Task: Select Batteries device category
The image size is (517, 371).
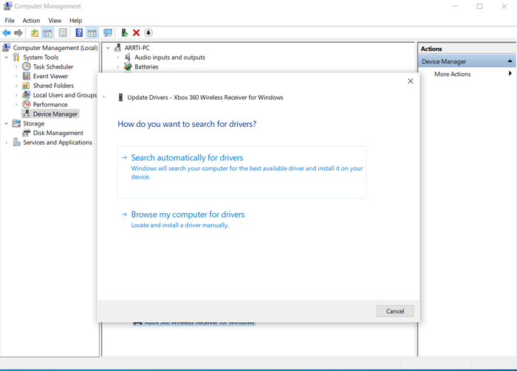Action: coord(146,67)
